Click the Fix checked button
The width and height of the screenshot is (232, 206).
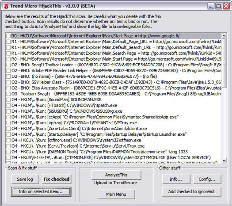click(x=57, y=179)
